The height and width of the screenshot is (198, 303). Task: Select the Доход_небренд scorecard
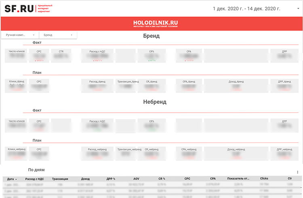tap(236, 154)
